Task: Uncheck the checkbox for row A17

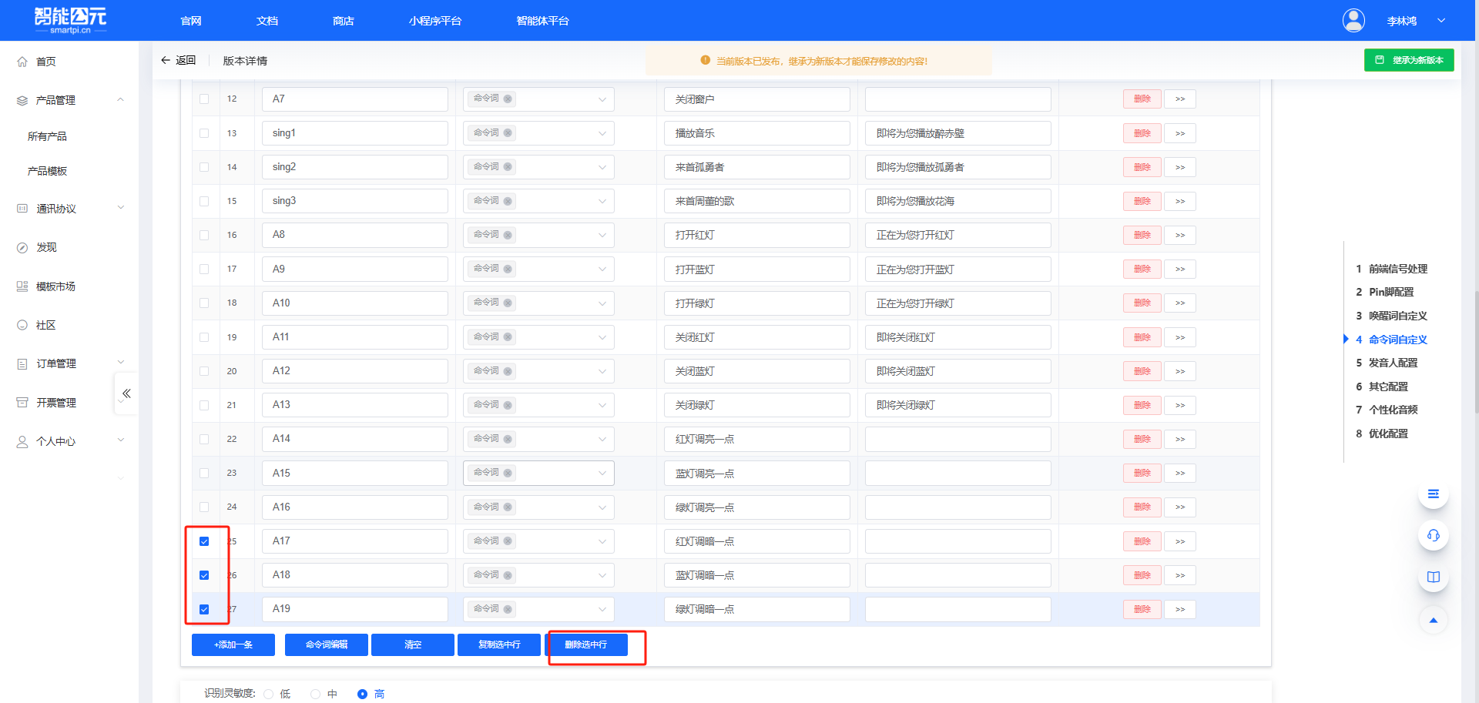Action: [x=204, y=541]
